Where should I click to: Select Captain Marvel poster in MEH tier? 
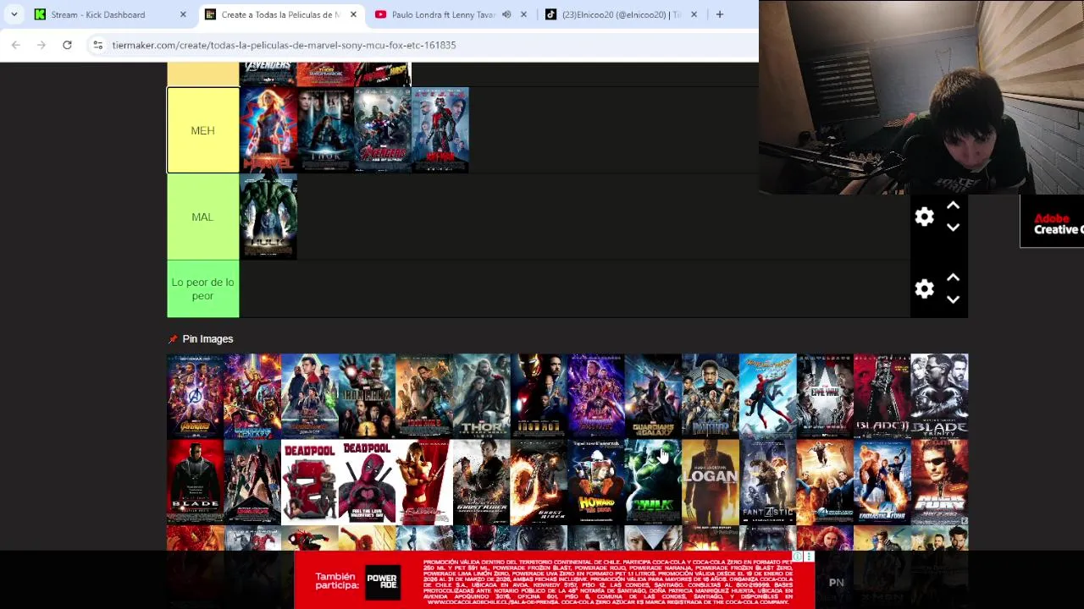(268, 130)
